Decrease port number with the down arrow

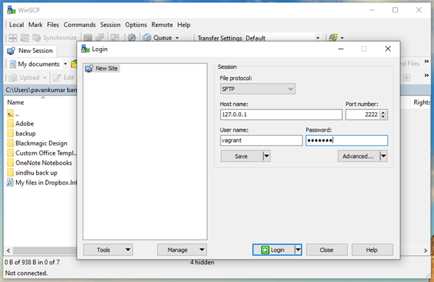(x=383, y=116)
